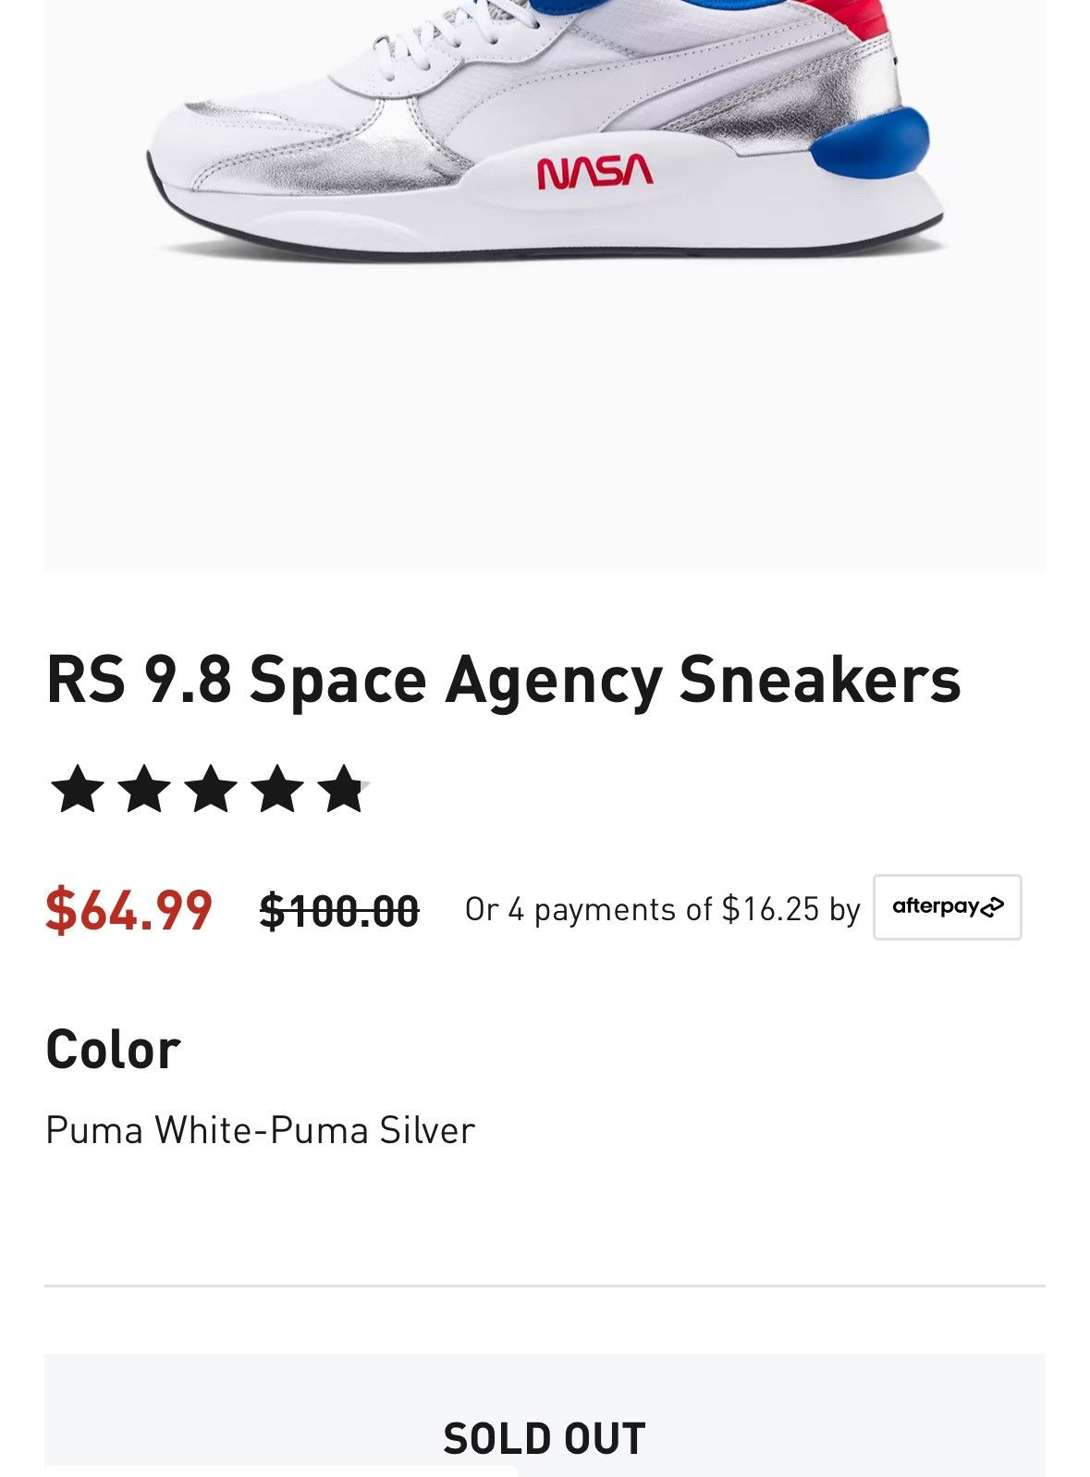Open the Afterpay payments info text
Image resolution: width=1090 pixels, height=1477 pixels.
(662, 909)
